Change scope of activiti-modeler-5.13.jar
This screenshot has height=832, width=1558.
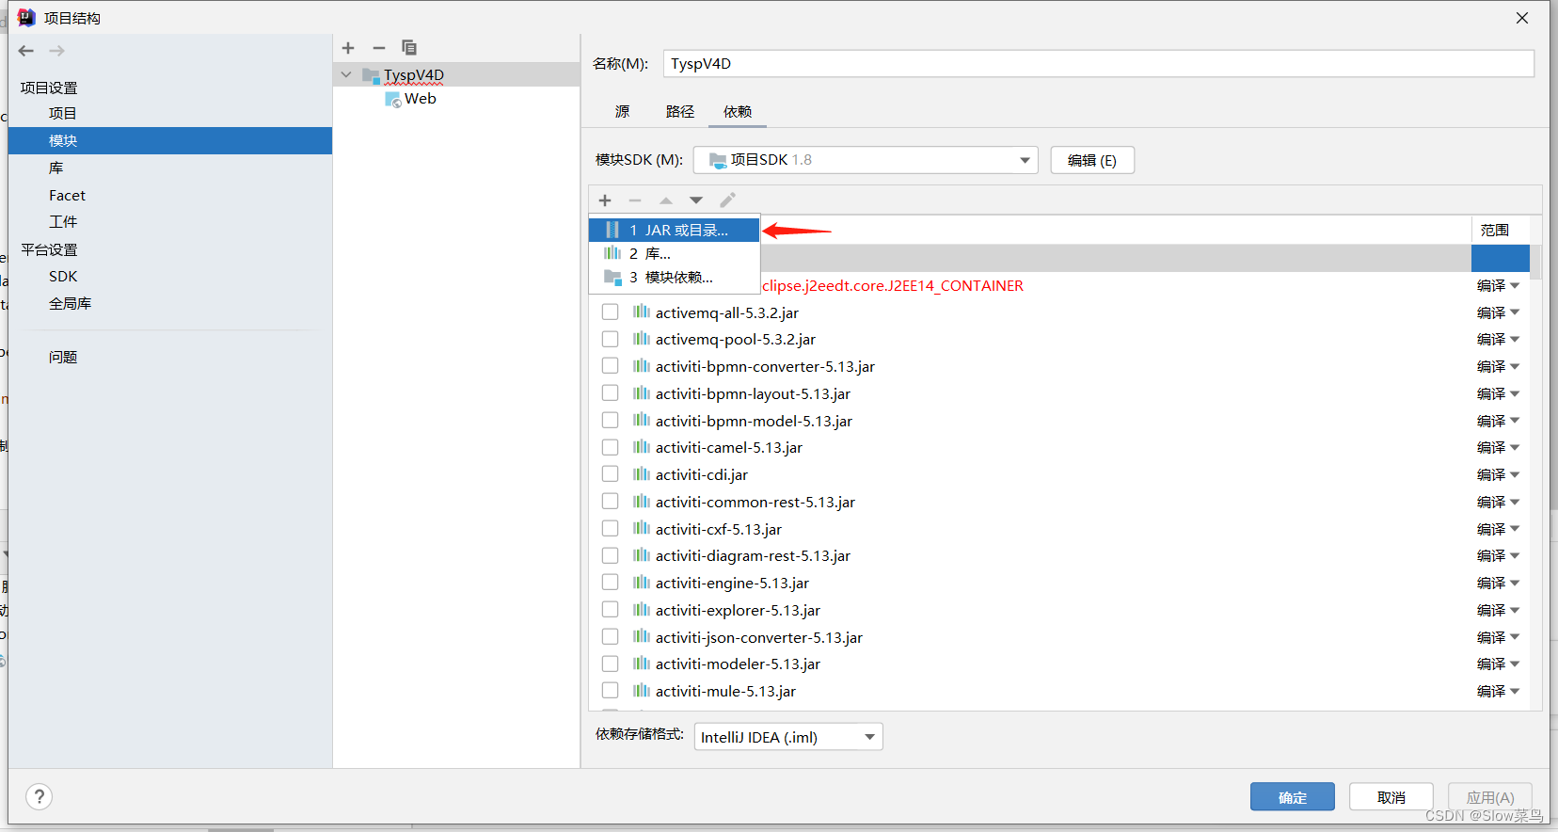point(1498,664)
